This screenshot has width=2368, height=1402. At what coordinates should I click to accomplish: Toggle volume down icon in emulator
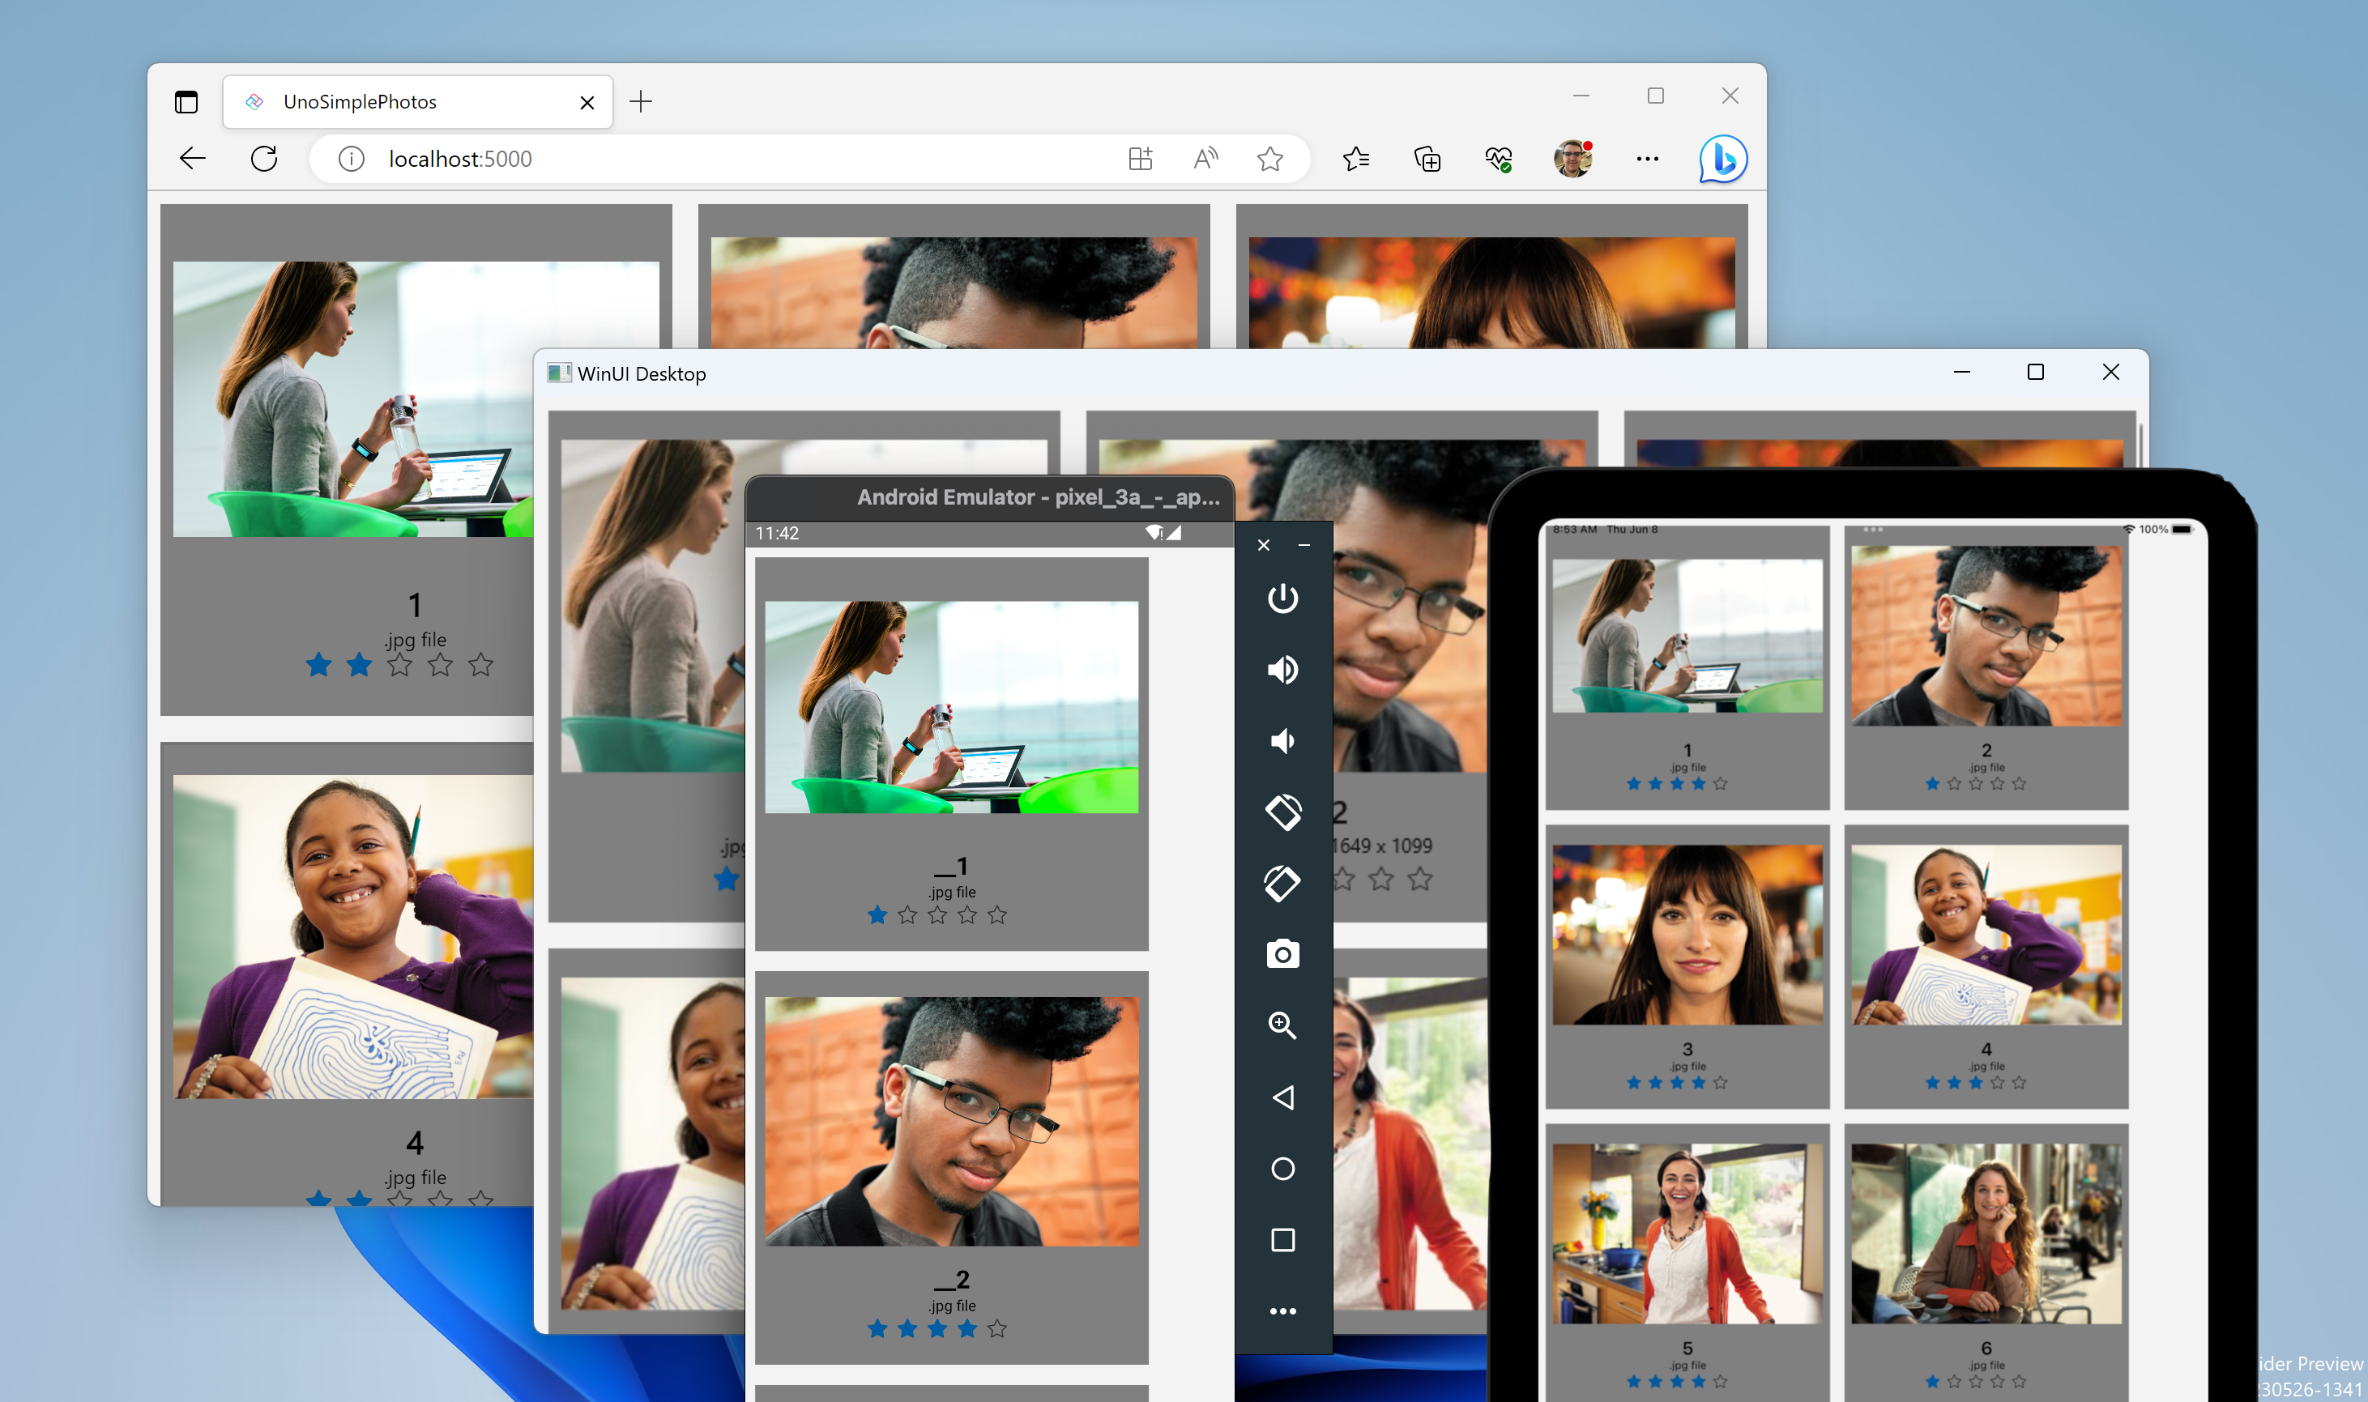coord(1283,738)
